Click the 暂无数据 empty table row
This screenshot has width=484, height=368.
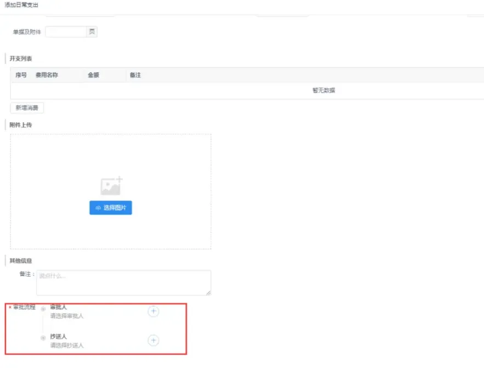click(x=323, y=90)
